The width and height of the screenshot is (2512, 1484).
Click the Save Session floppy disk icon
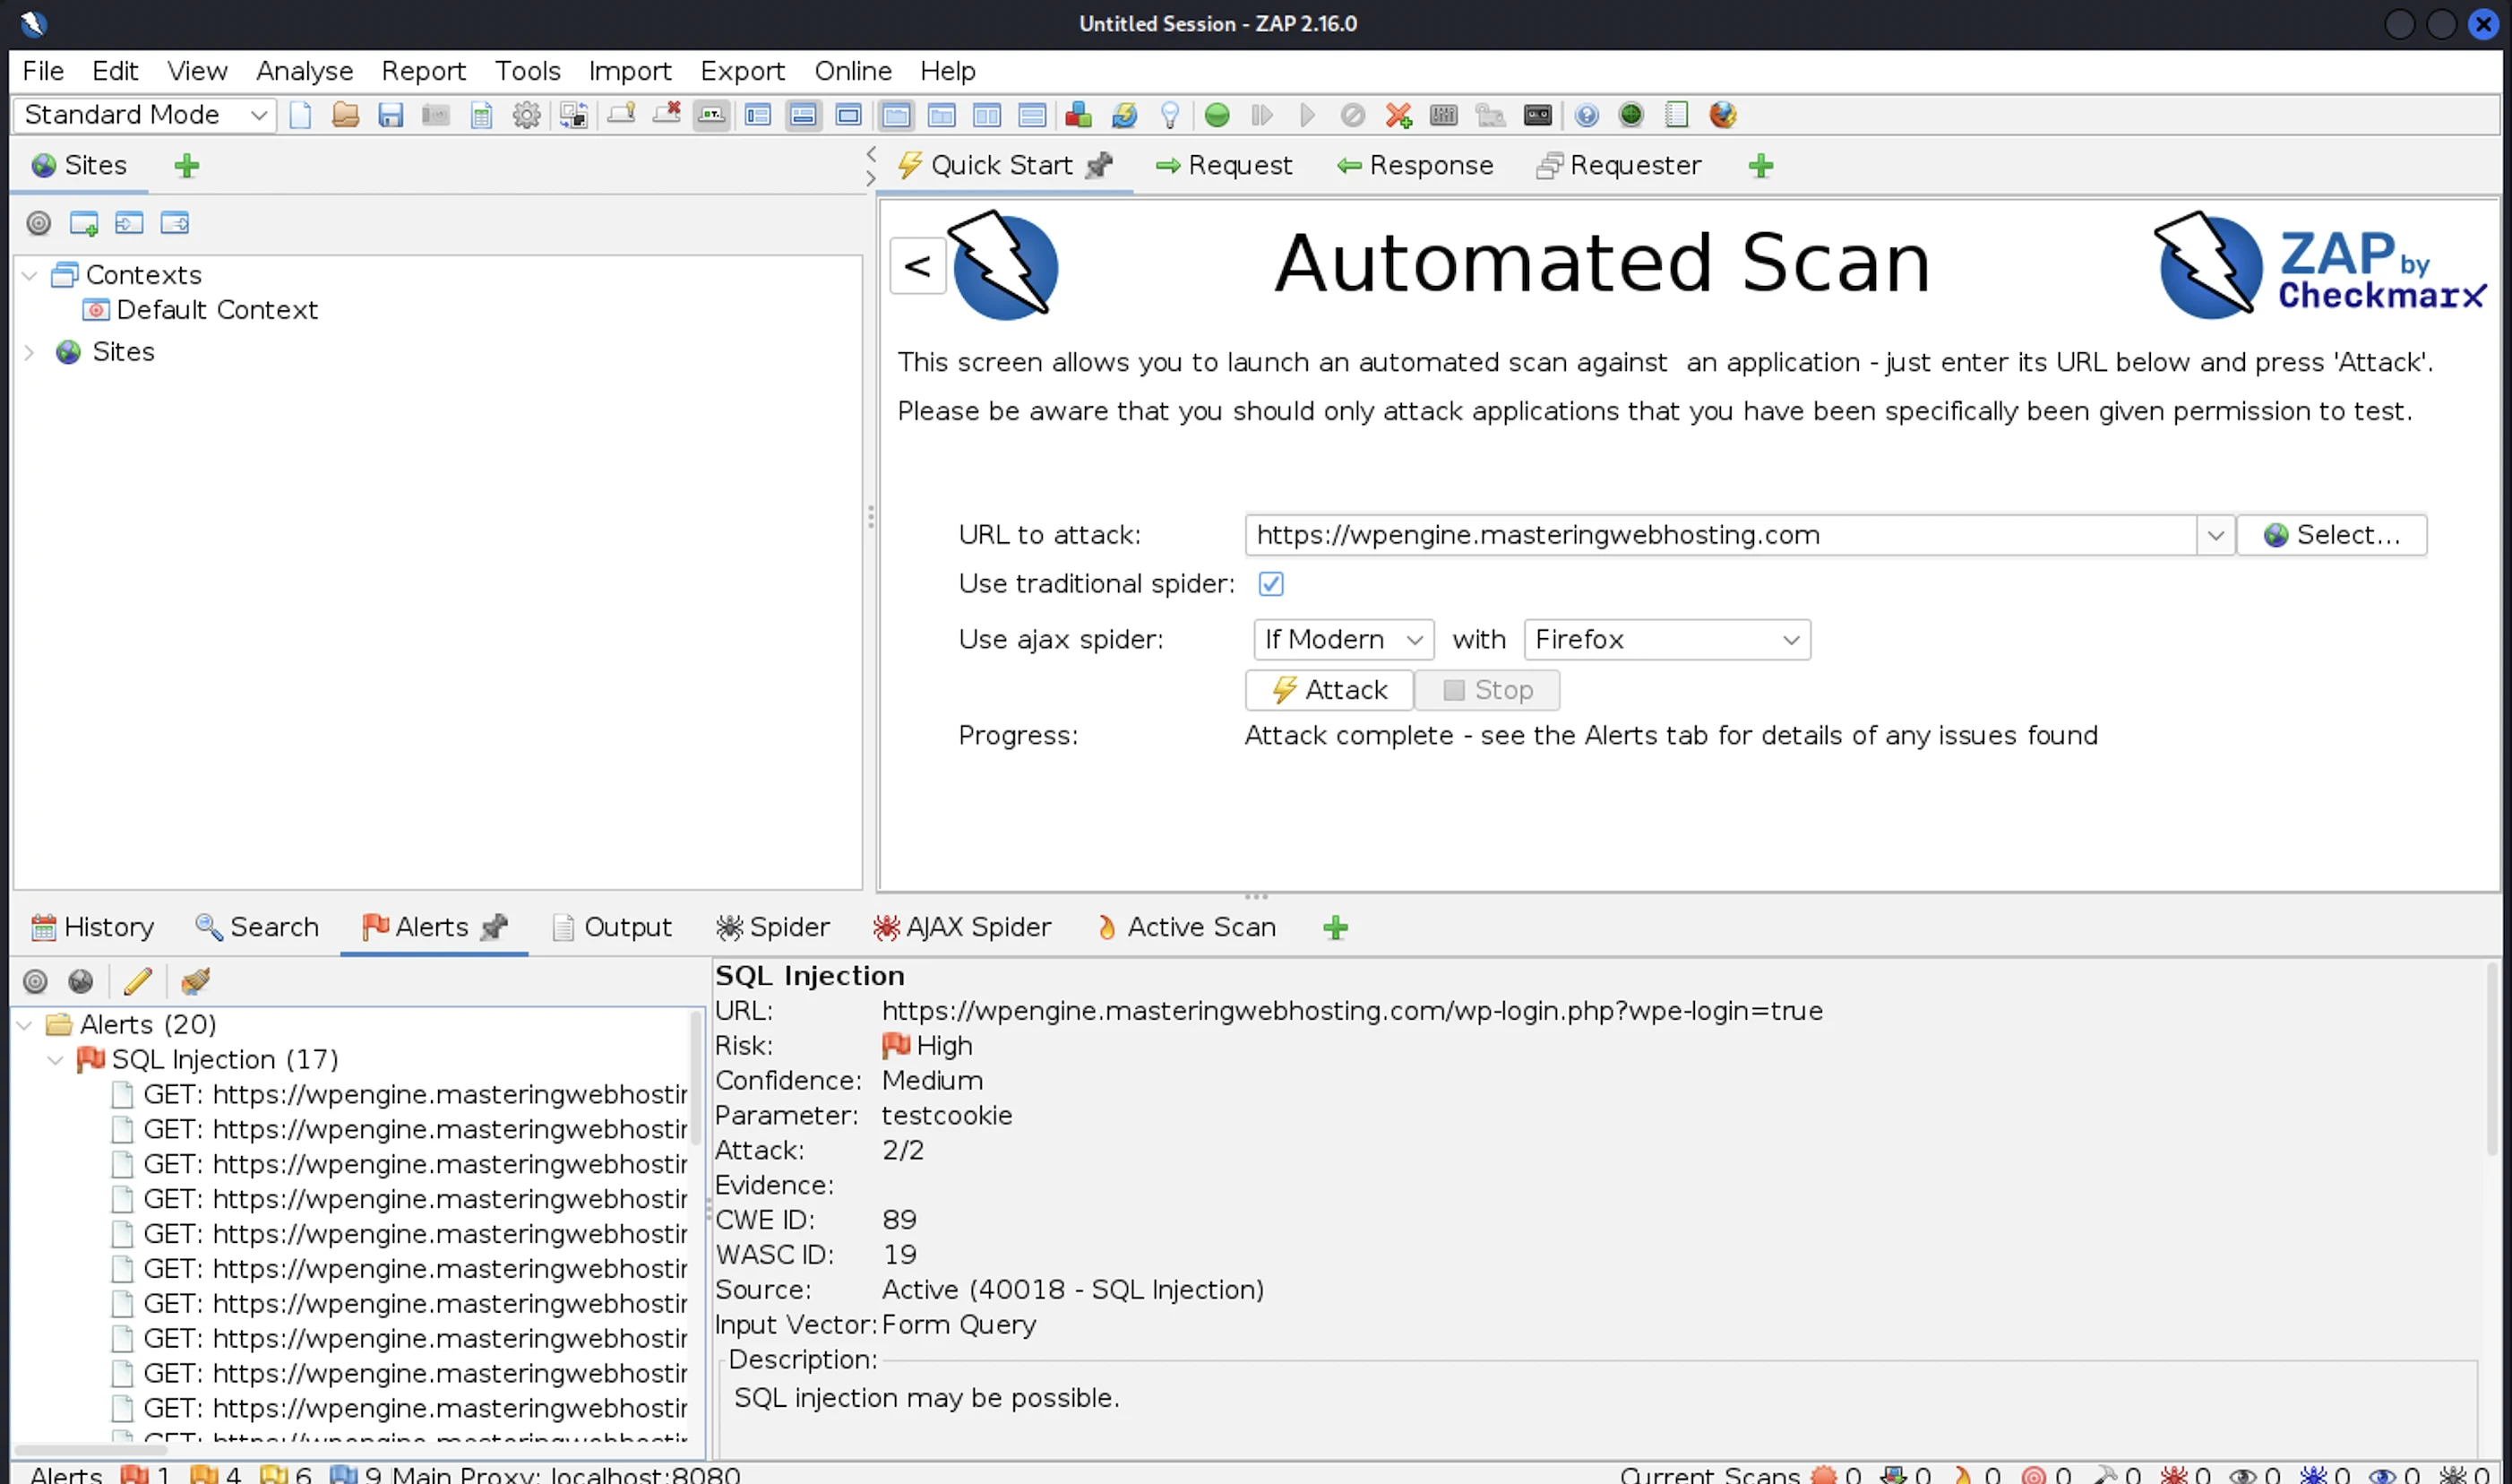tap(390, 115)
